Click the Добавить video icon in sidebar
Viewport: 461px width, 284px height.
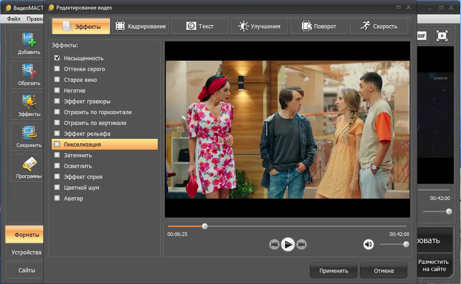(29, 43)
